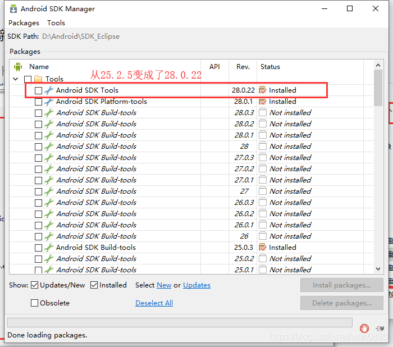
Task: Click the loading progress bar
Action: point(180,323)
